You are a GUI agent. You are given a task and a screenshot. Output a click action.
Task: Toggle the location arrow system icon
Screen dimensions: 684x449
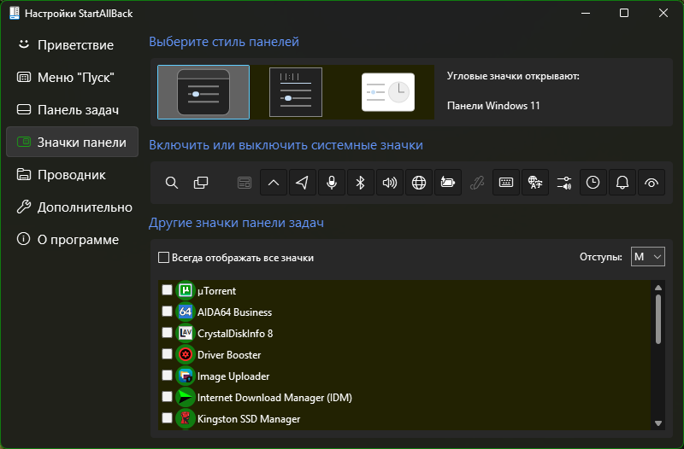(303, 183)
